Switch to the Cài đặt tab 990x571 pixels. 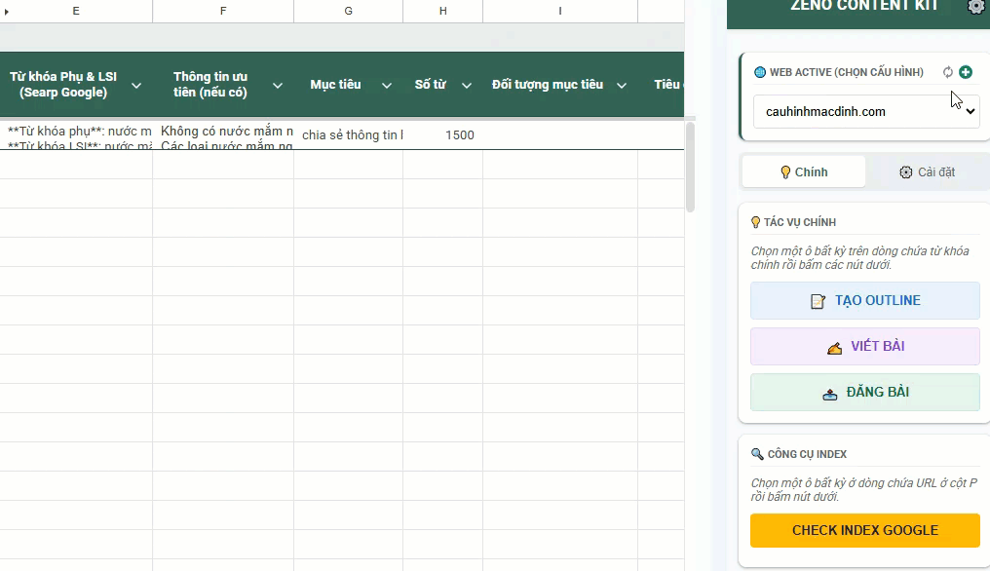[x=926, y=172]
